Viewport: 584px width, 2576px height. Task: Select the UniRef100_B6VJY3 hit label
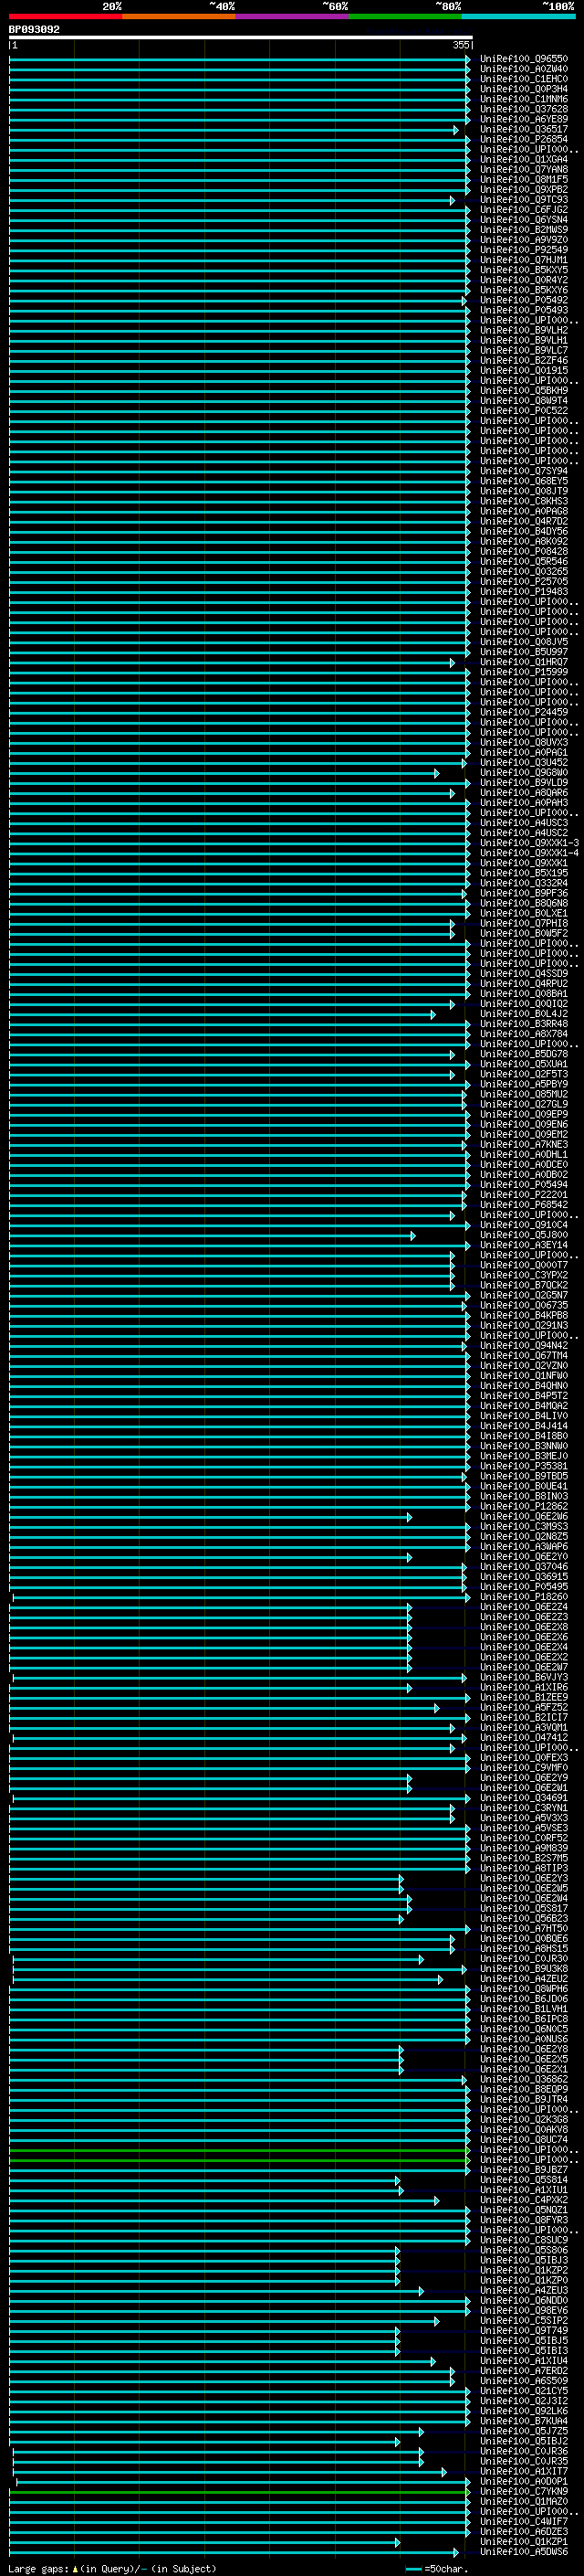click(x=523, y=1678)
